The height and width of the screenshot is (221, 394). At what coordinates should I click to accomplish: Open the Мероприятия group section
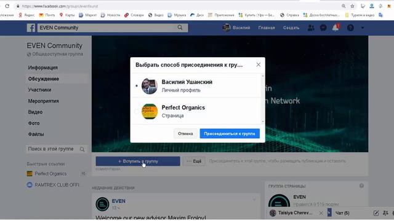pyautogui.click(x=43, y=101)
